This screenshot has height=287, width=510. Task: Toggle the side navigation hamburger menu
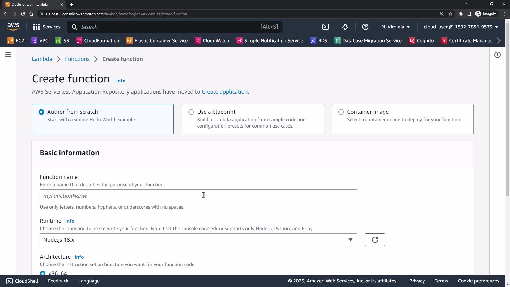[x=8, y=55]
